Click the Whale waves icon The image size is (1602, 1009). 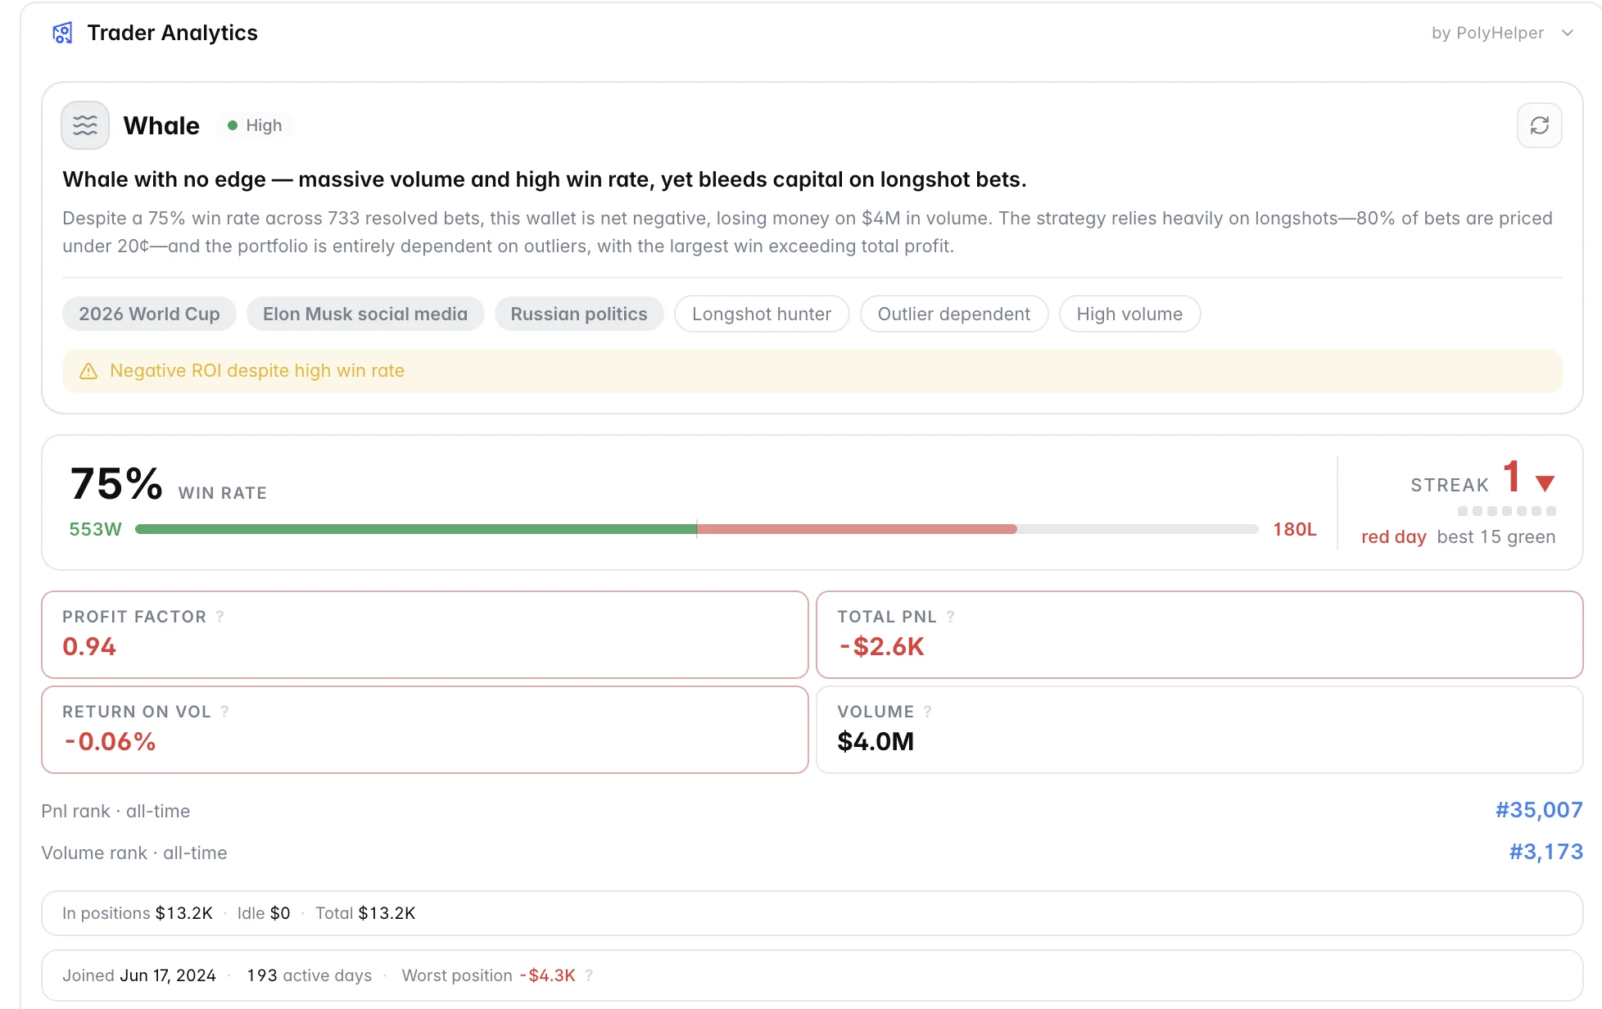tap(85, 125)
